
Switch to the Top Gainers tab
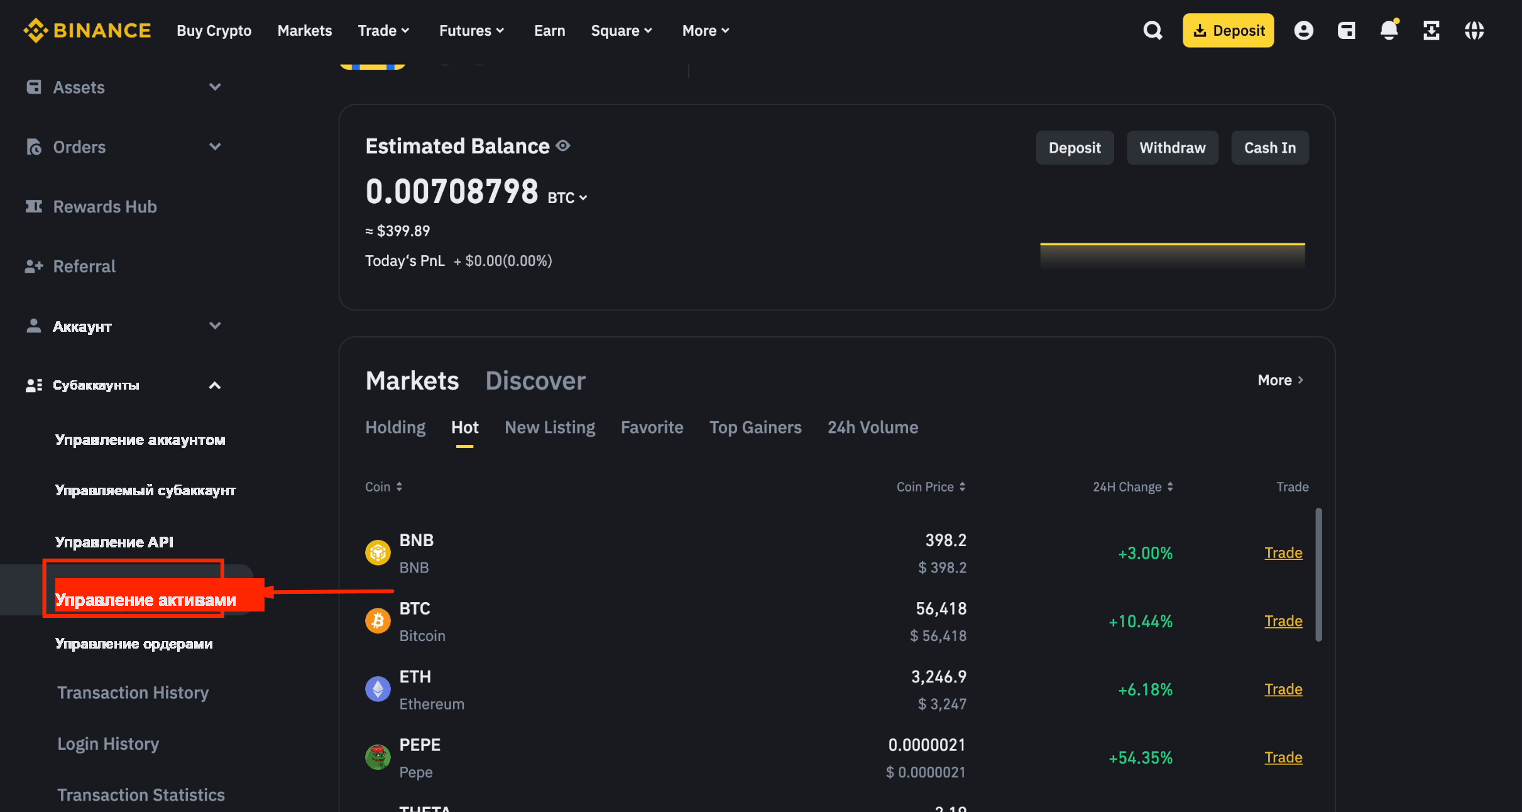coord(755,427)
